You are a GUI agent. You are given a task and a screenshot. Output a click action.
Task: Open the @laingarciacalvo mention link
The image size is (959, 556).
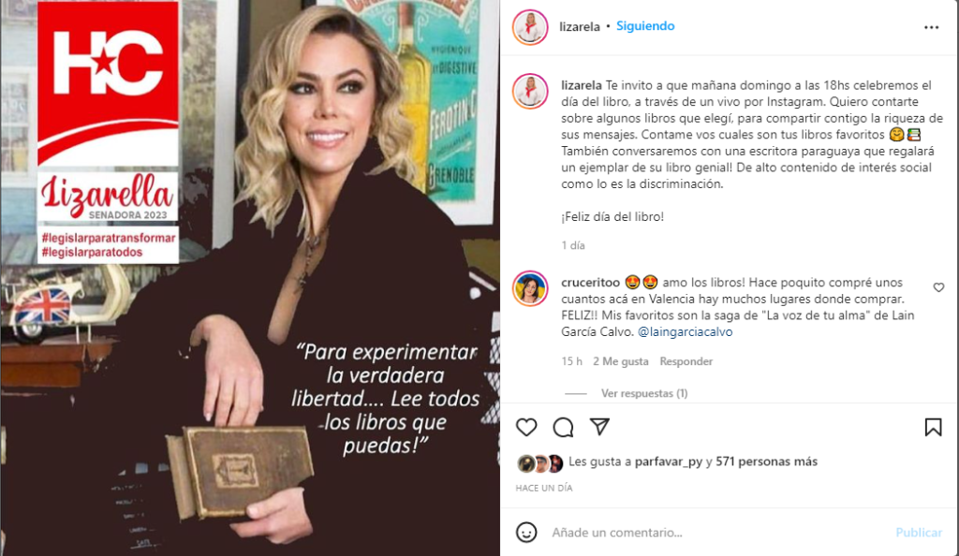[x=685, y=331]
